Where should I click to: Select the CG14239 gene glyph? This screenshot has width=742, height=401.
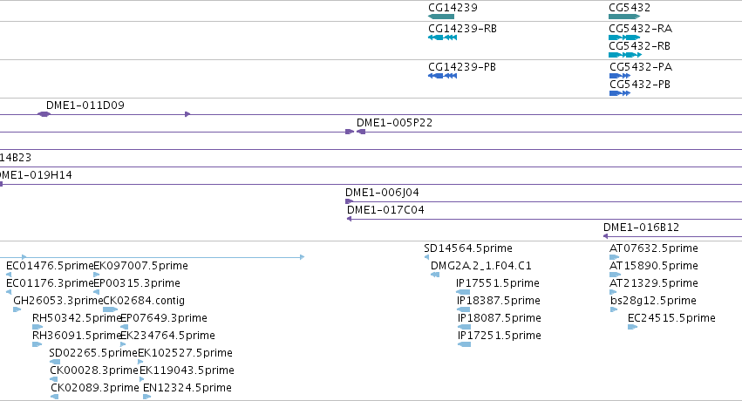(x=441, y=17)
